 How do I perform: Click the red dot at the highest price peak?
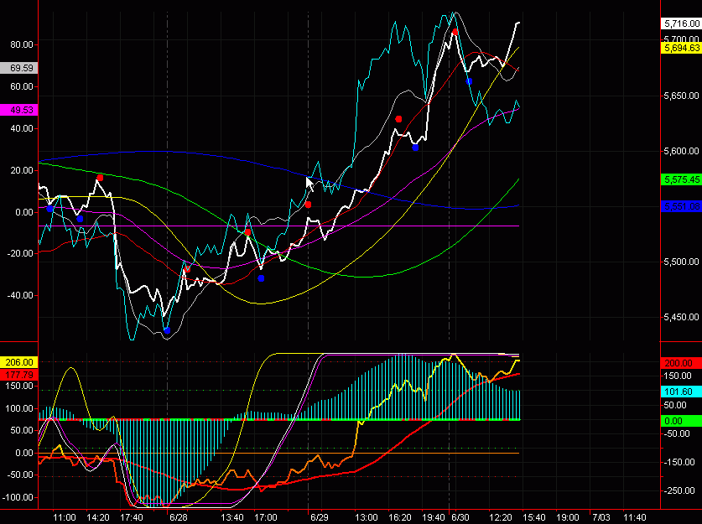point(455,31)
